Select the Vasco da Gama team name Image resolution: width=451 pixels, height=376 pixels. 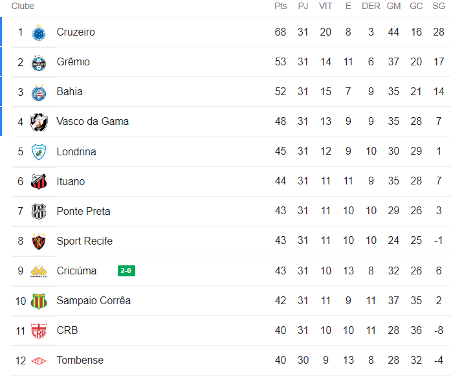pyautogui.click(x=93, y=122)
